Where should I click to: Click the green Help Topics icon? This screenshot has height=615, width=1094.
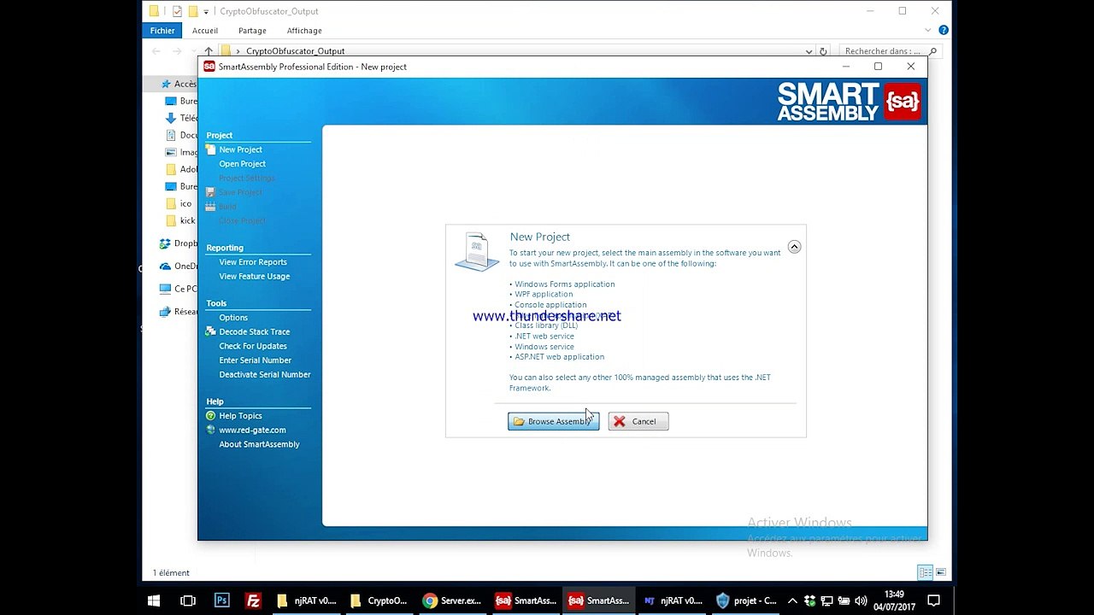(210, 416)
